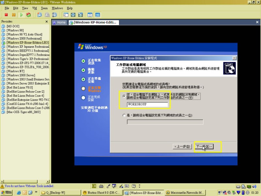Switch to the Home tab

click(59, 23)
